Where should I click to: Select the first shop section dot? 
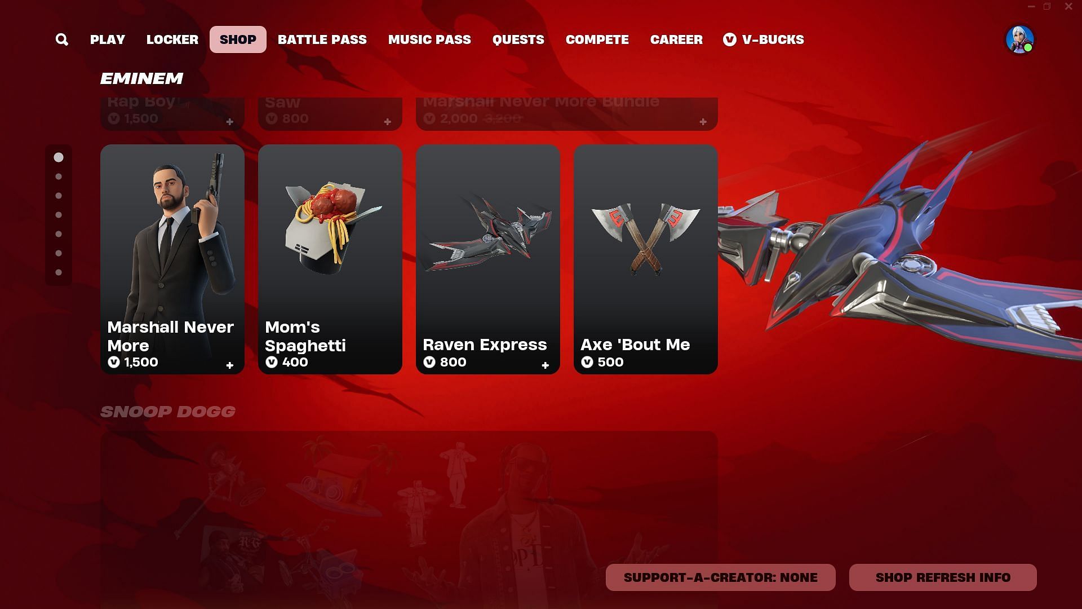coord(59,157)
